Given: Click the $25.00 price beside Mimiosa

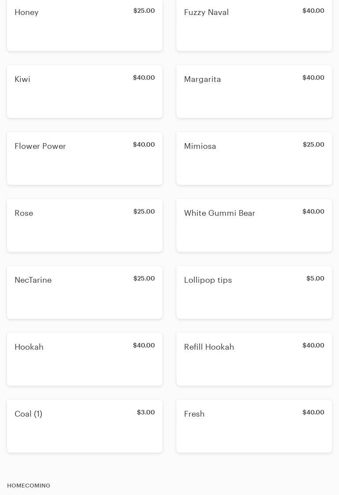Looking at the screenshot, I should tap(313, 144).
